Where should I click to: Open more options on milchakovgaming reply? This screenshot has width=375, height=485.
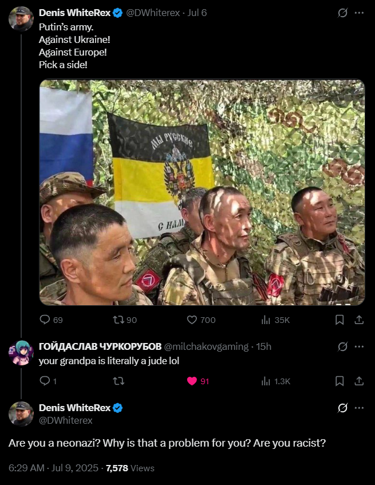(359, 346)
